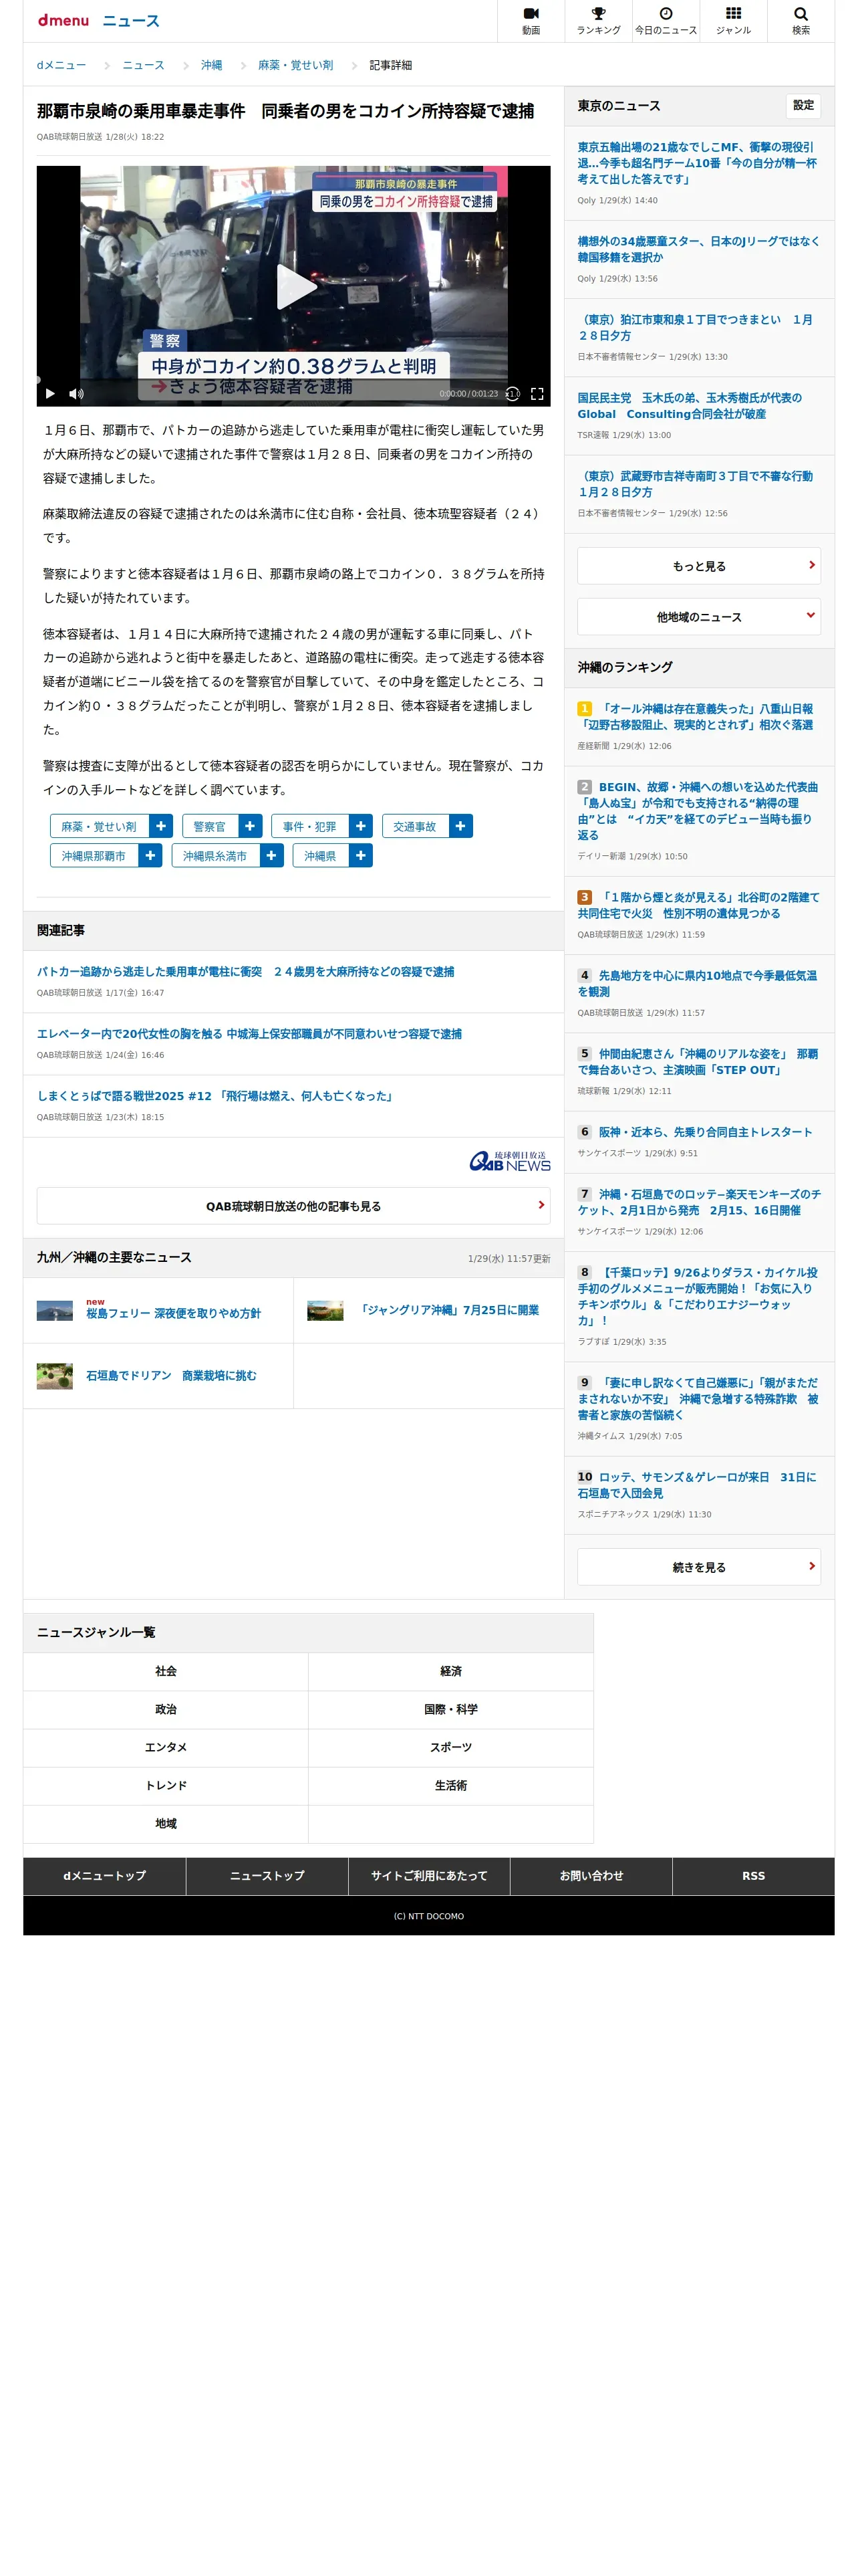Go to ニュース breadcrumb

tap(143, 65)
